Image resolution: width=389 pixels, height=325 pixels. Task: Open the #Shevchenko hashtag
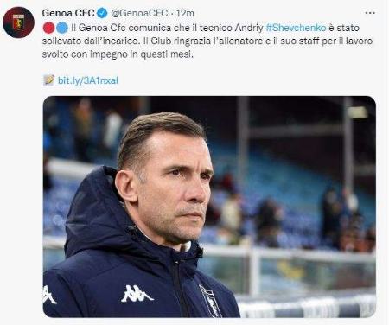click(296, 28)
